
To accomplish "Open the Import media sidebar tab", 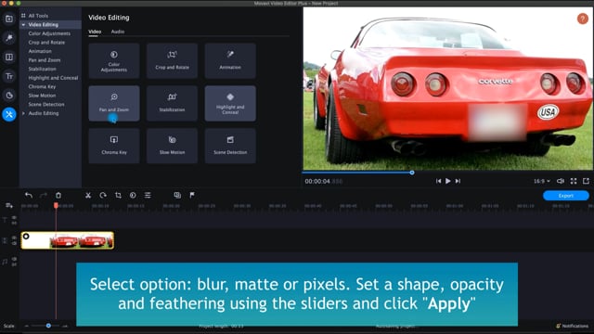I will click(x=9, y=19).
